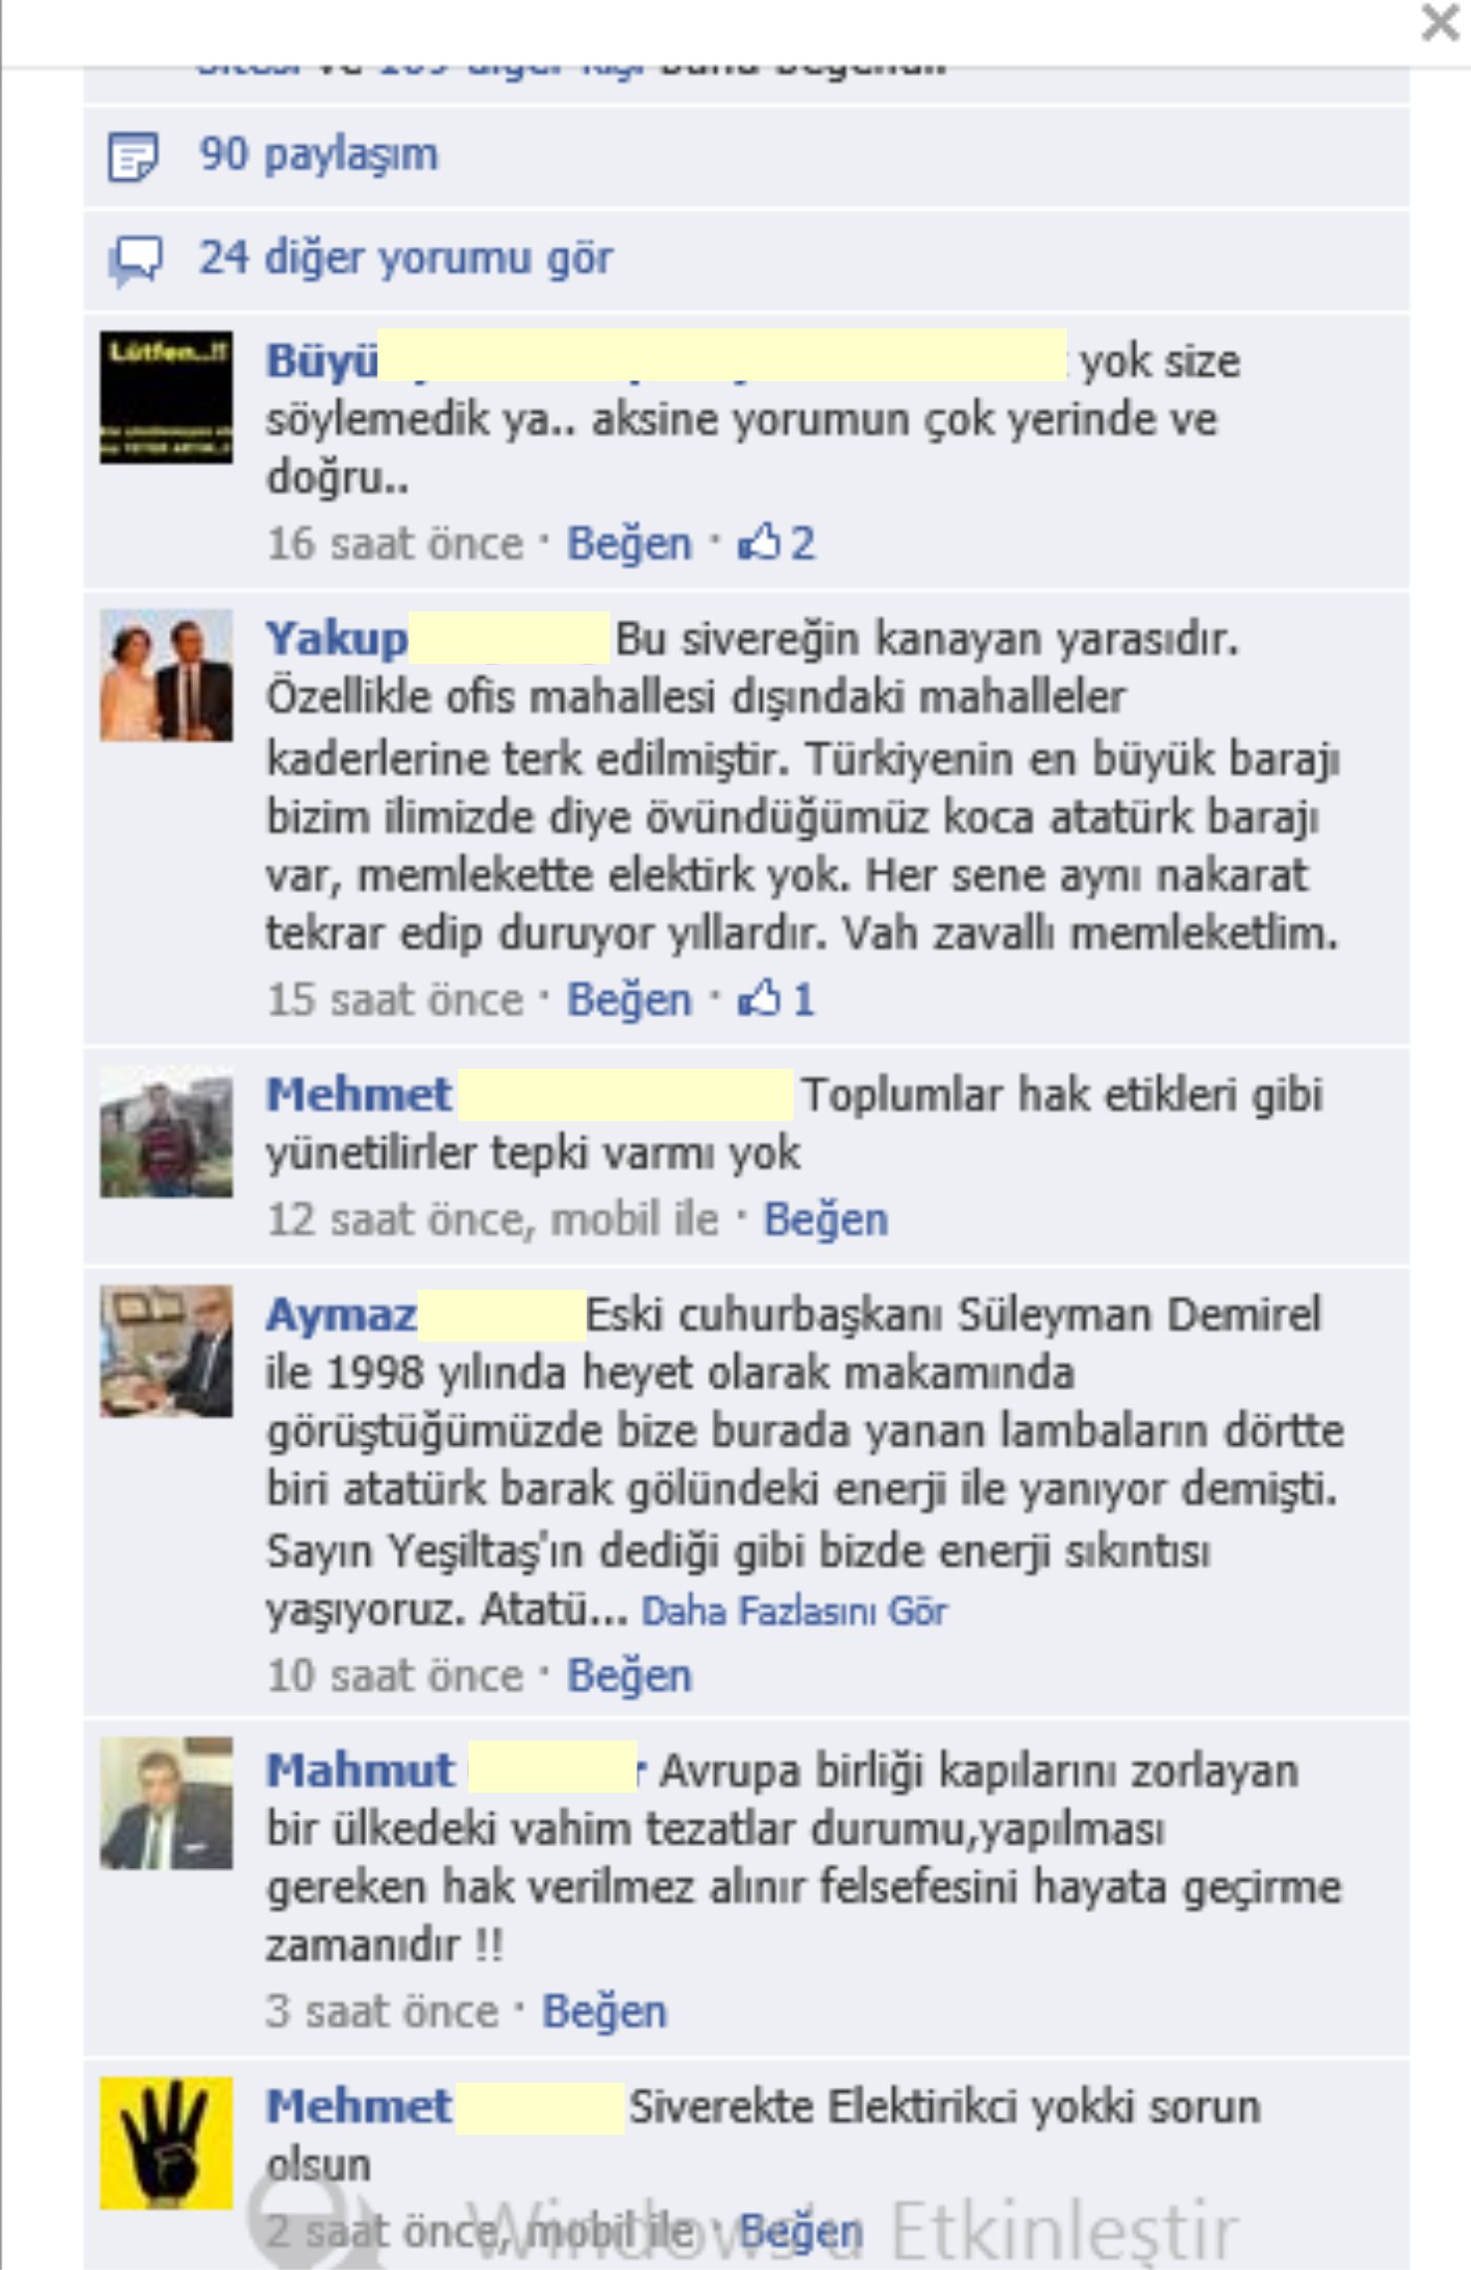Viewport: 1471px width, 2270px height.
Task: Expand 24 diğer yorumu gör comments
Action: [x=406, y=259]
